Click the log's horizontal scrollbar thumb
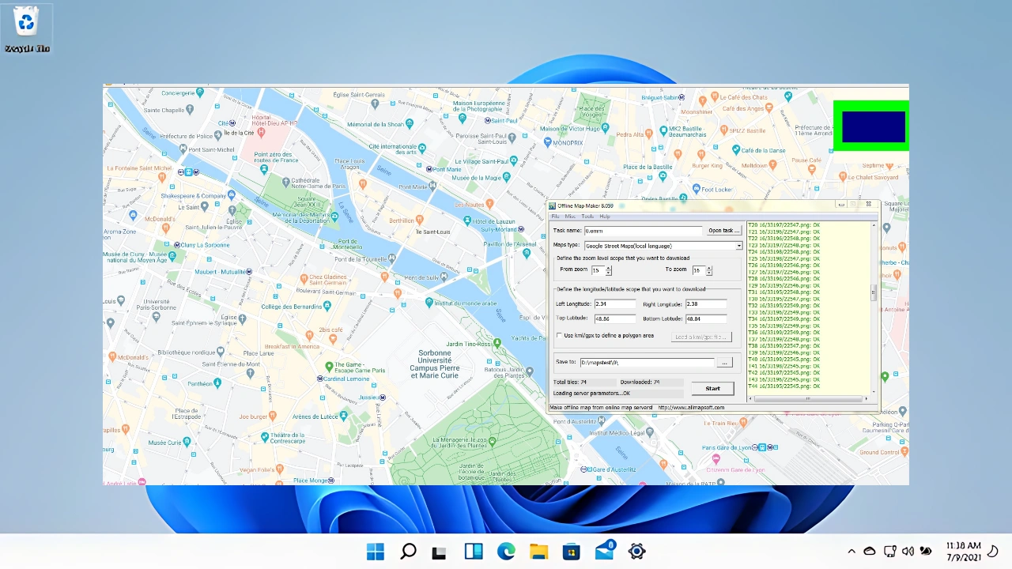Viewport: 1012px width, 569px height. pos(807,398)
